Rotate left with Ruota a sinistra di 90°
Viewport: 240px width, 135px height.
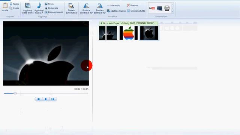pyautogui.click(x=86, y=8)
